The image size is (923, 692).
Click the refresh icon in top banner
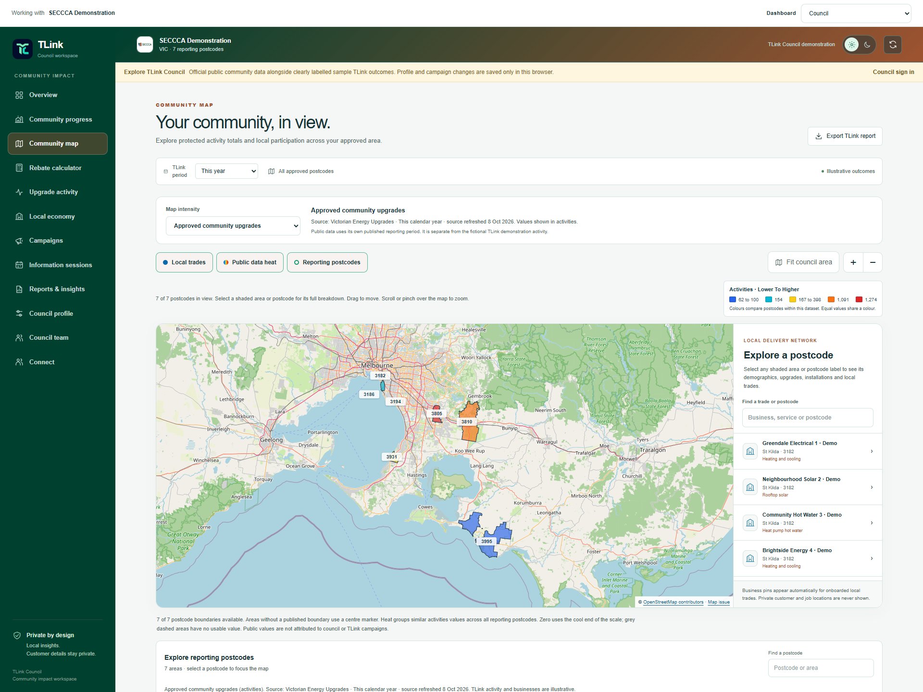[x=893, y=45]
